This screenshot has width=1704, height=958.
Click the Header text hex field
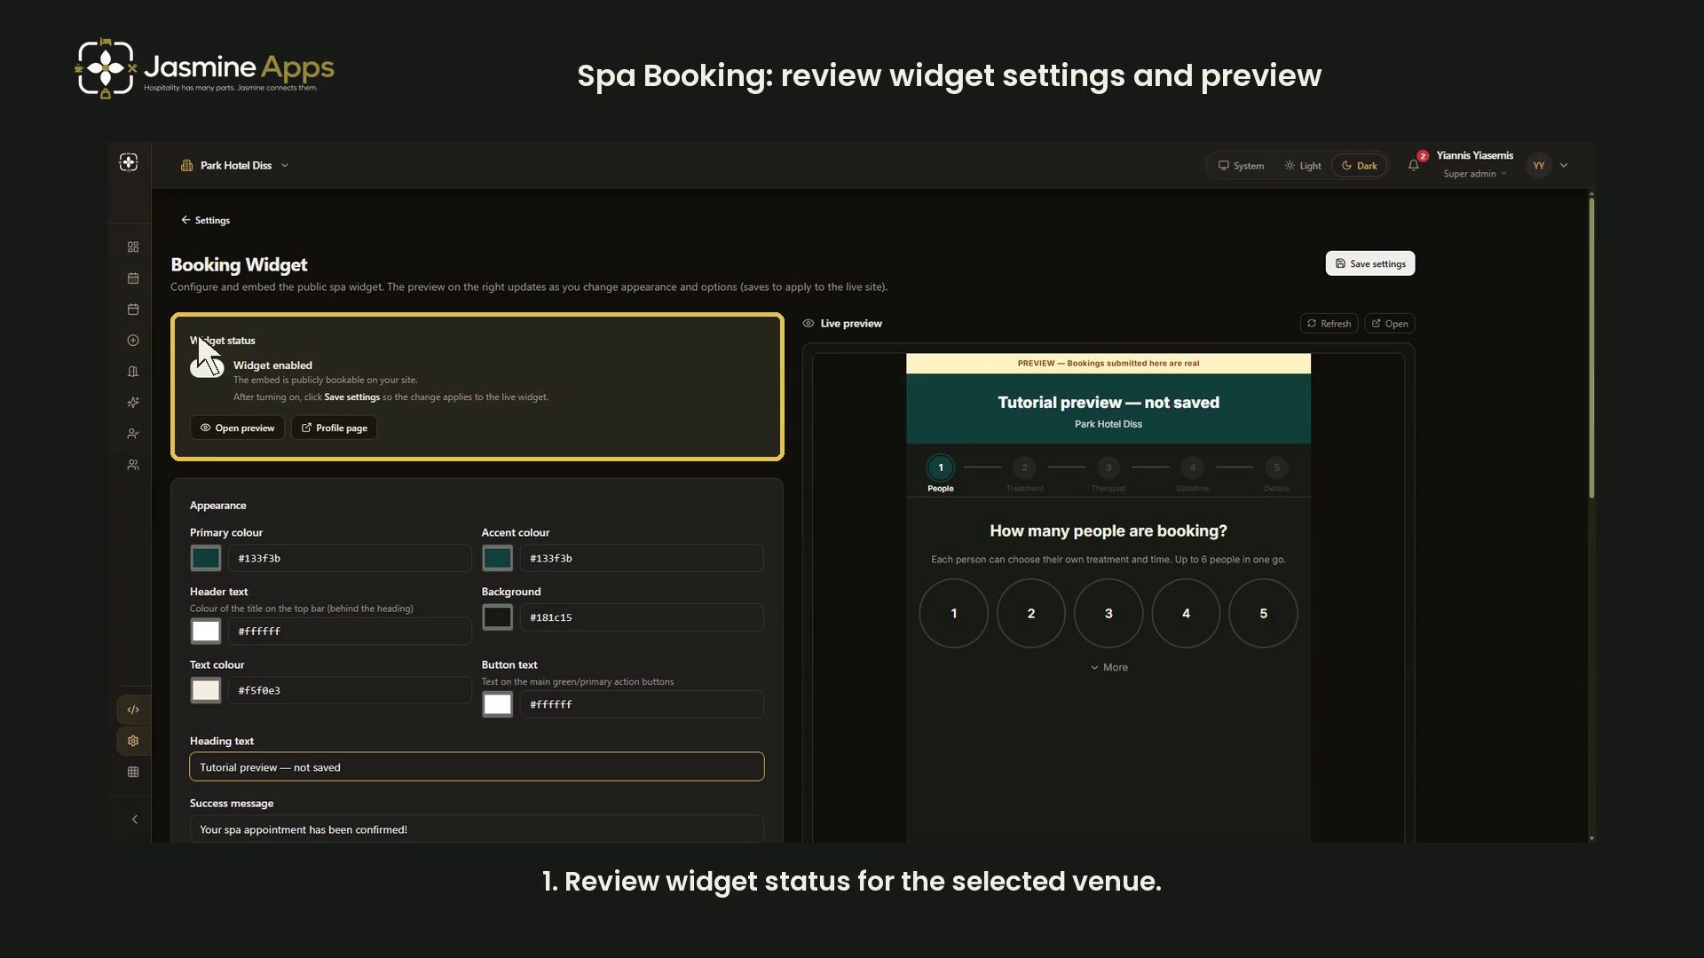click(350, 632)
